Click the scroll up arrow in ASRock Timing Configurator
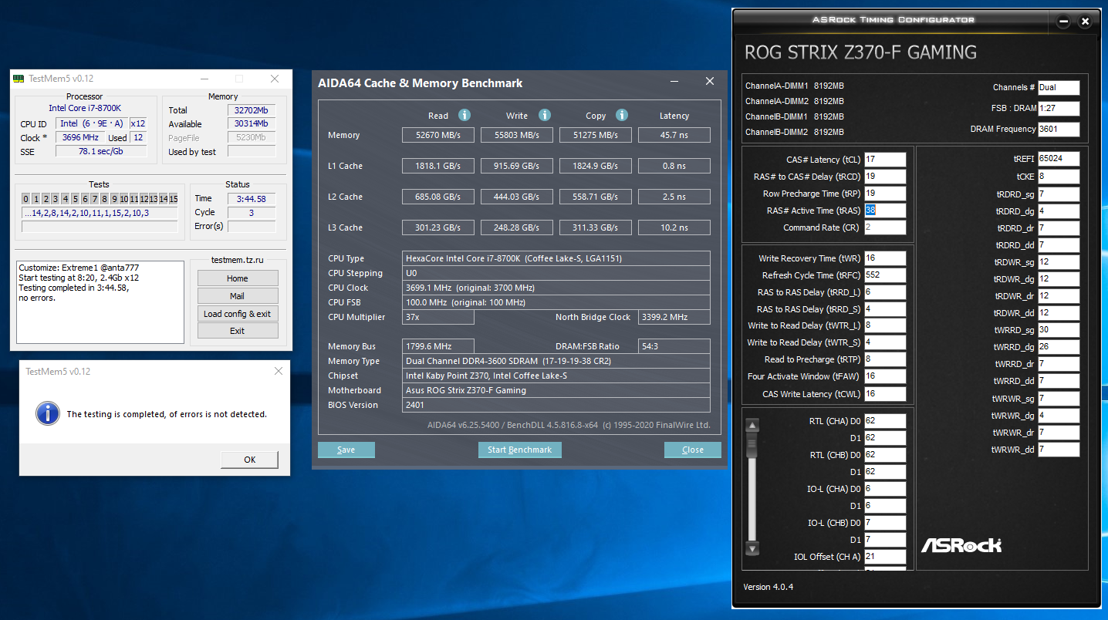The height and width of the screenshot is (620, 1108). point(752,425)
